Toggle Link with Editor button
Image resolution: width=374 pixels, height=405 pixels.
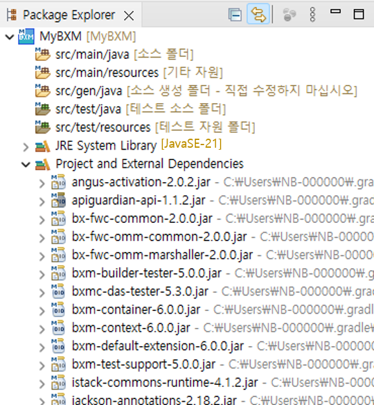tap(258, 14)
